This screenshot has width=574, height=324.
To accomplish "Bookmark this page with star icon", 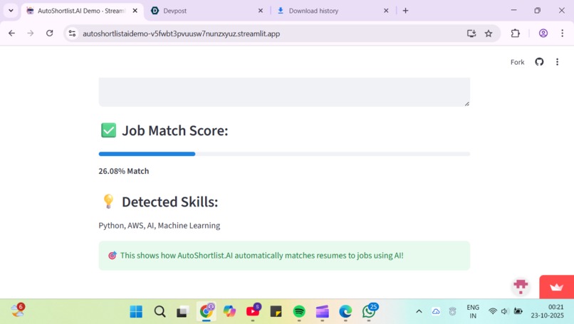I will click(x=489, y=33).
